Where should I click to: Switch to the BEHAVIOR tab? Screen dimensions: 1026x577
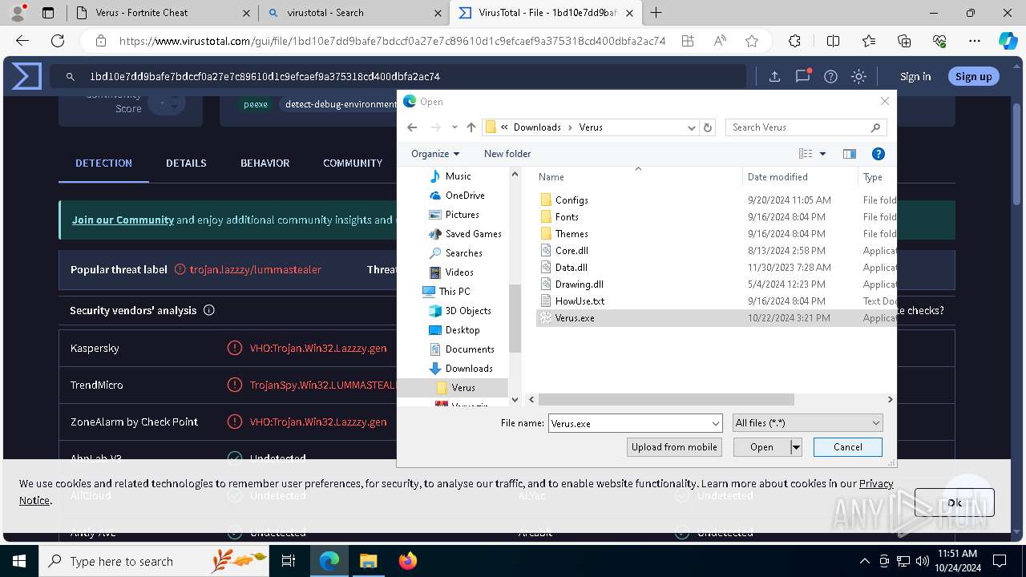265,163
